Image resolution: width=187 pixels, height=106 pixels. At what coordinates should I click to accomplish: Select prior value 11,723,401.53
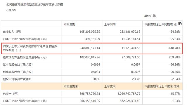pos(131,48)
